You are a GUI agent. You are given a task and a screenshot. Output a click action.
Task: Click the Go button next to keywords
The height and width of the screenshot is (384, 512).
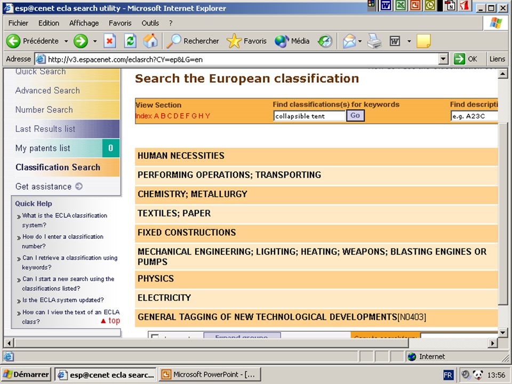[x=355, y=116]
